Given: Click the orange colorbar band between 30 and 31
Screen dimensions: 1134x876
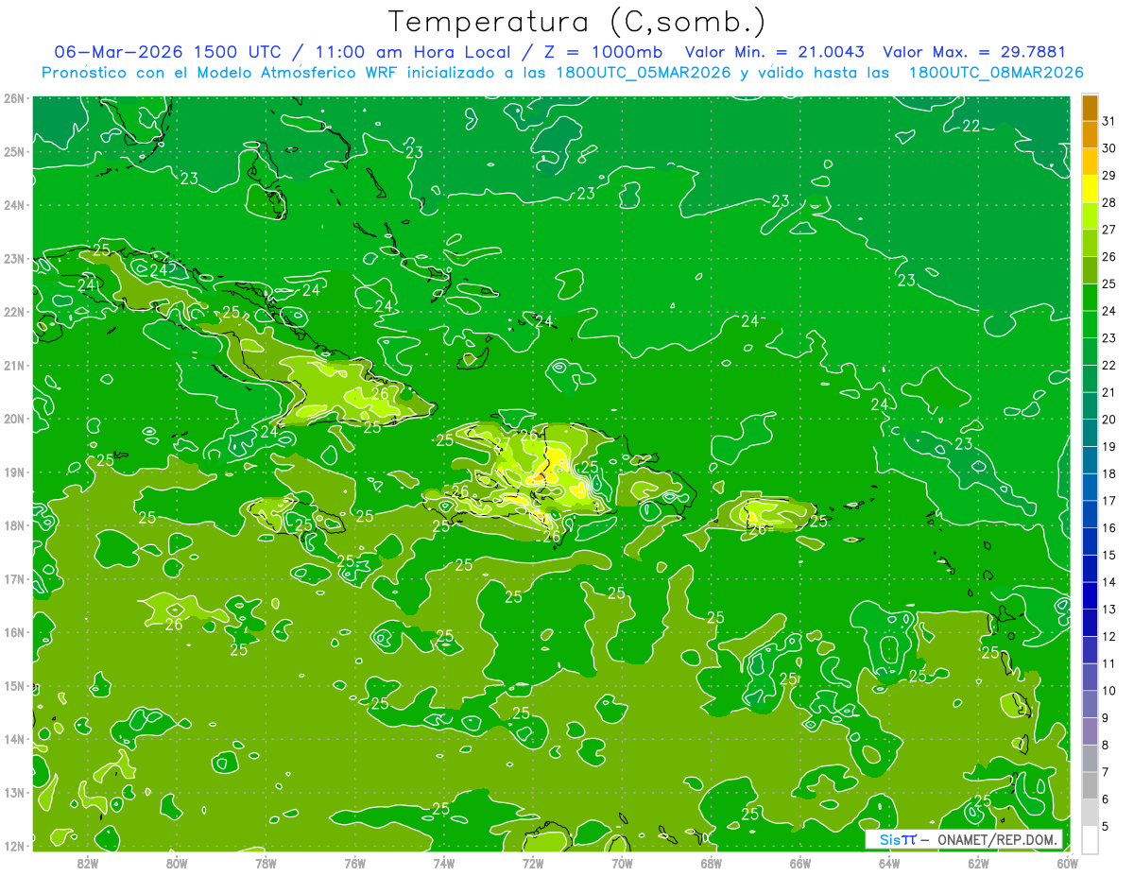Looking at the screenshot, I should point(1090,134).
